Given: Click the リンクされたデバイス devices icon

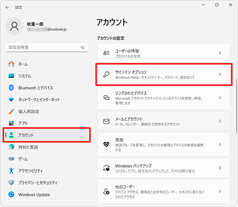Looking at the screenshot, I should [106, 98].
